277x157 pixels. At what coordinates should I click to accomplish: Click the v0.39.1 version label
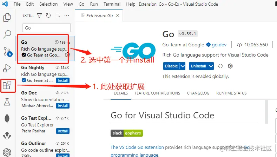[187, 34]
